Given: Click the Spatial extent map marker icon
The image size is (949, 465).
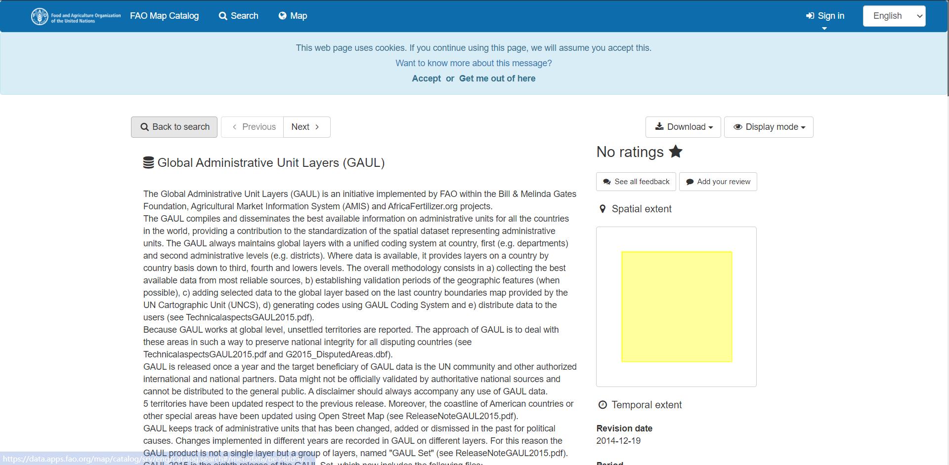Looking at the screenshot, I should click(x=603, y=209).
